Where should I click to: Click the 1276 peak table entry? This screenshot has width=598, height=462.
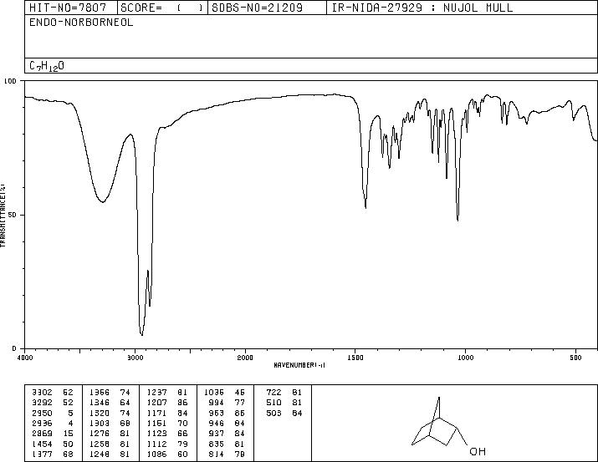pyautogui.click(x=110, y=434)
